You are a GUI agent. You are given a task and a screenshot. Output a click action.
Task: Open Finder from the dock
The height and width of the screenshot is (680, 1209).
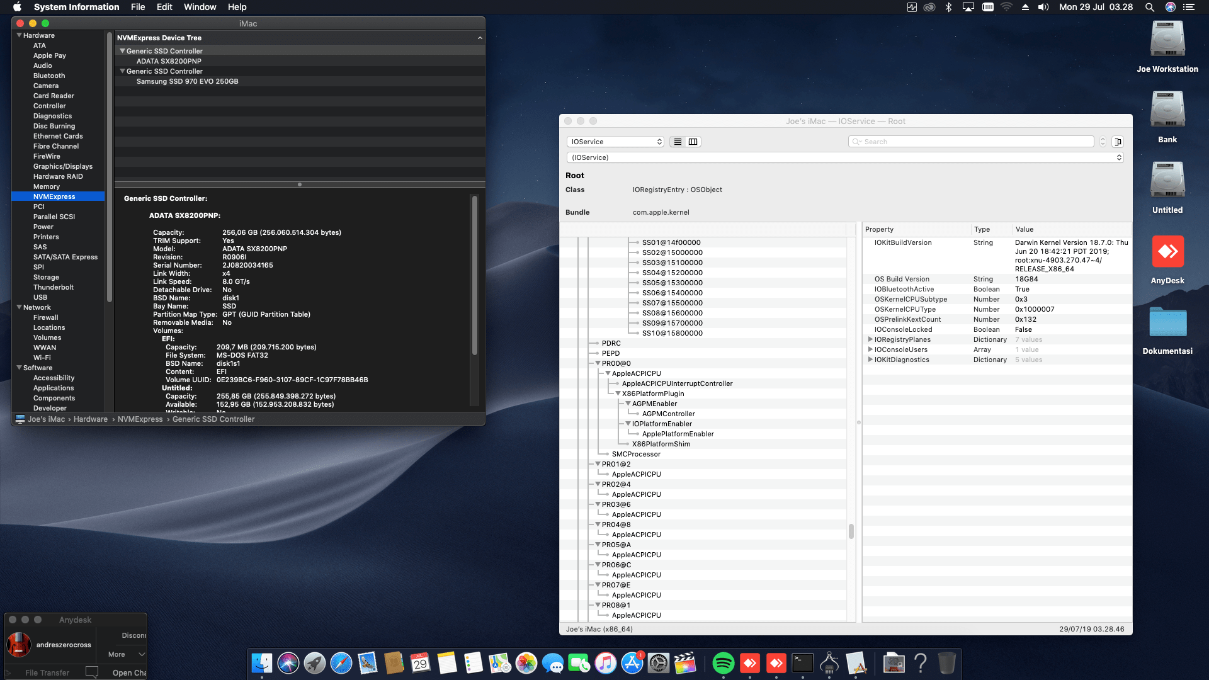[x=262, y=663]
